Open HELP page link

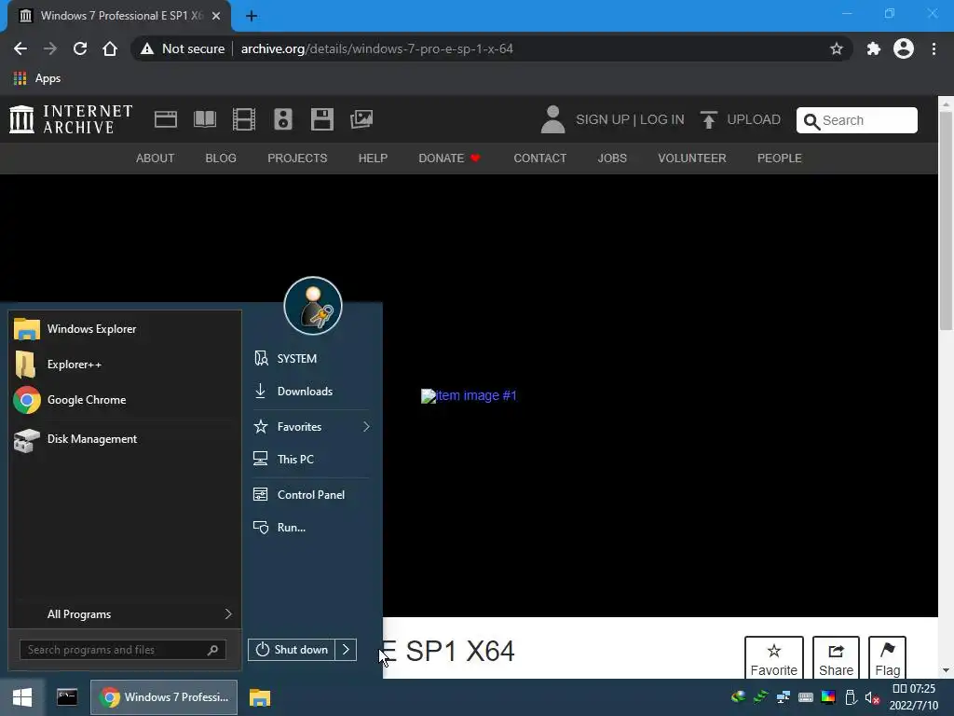pyautogui.click(x=373, y=158)
